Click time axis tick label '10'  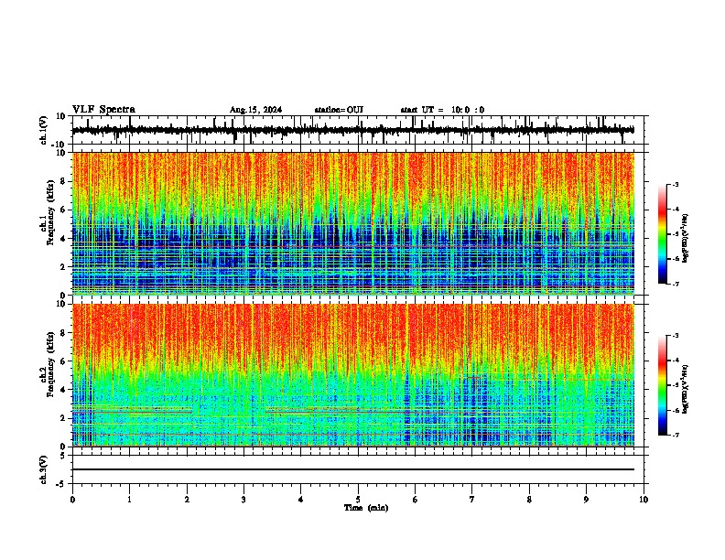click(x=644, y=500)
